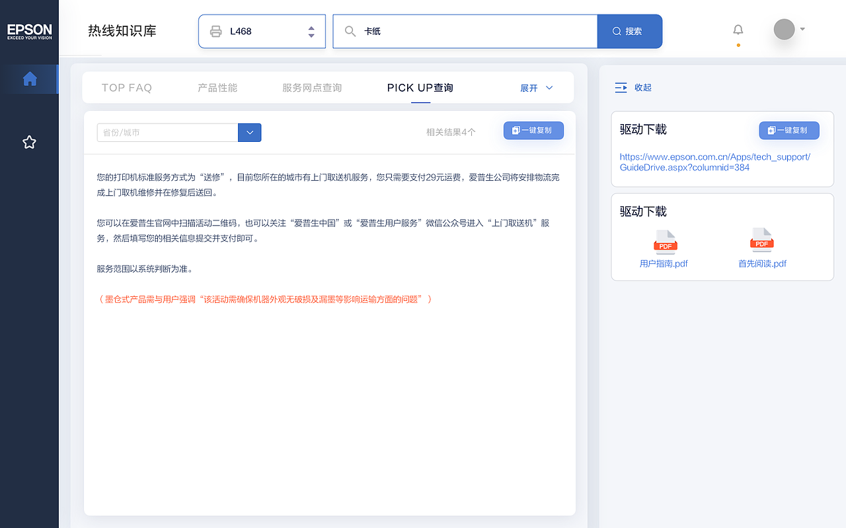
Task: Open the user avatar dropdown menu
Action: point(788,30)
